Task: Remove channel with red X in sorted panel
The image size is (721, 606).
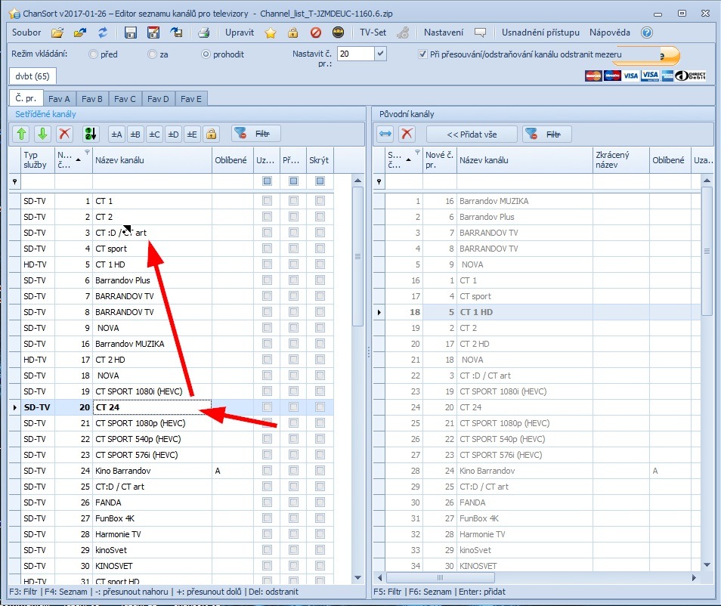Action: (64, 134)
